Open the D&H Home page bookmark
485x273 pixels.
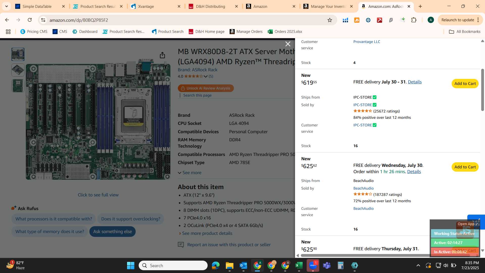[x=207, y=32]
